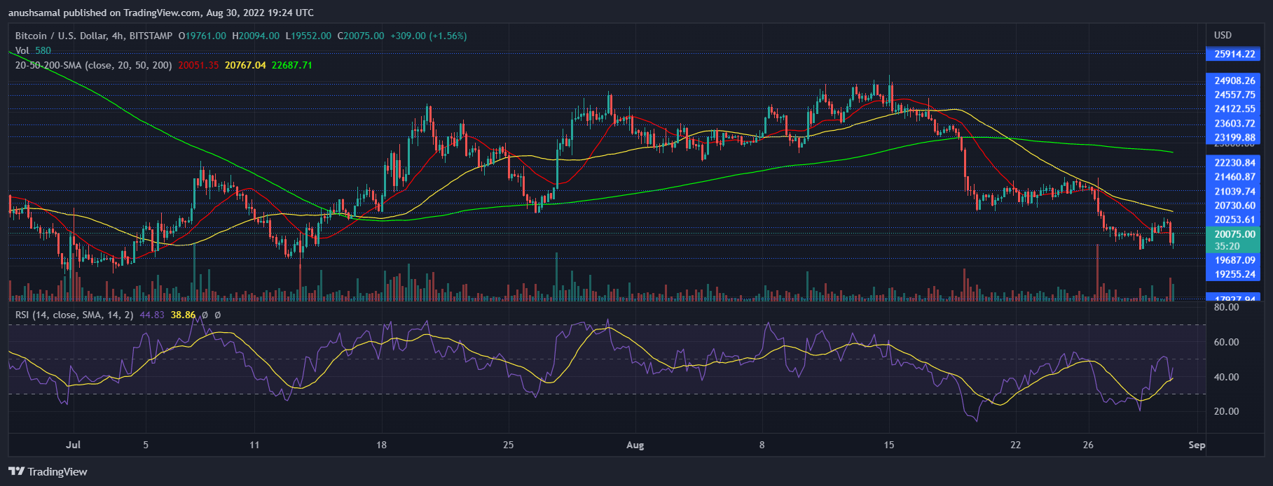The image size is (1273, 486).
Task: Click the 21460.87 price level label
Action: tap(1234, 177)
